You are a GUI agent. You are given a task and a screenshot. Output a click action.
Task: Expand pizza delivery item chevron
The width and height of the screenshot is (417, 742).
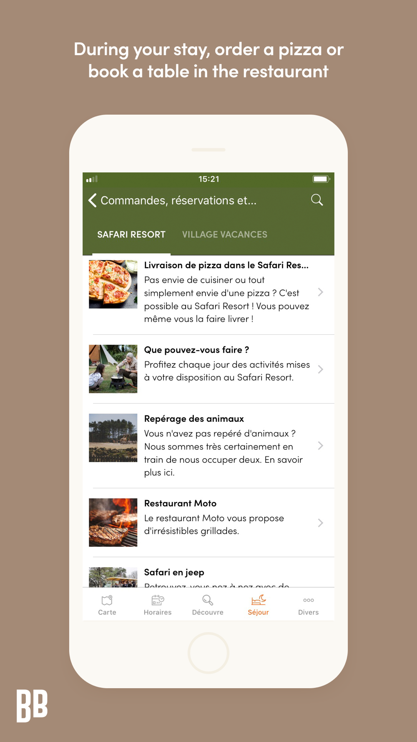point(320,292)
